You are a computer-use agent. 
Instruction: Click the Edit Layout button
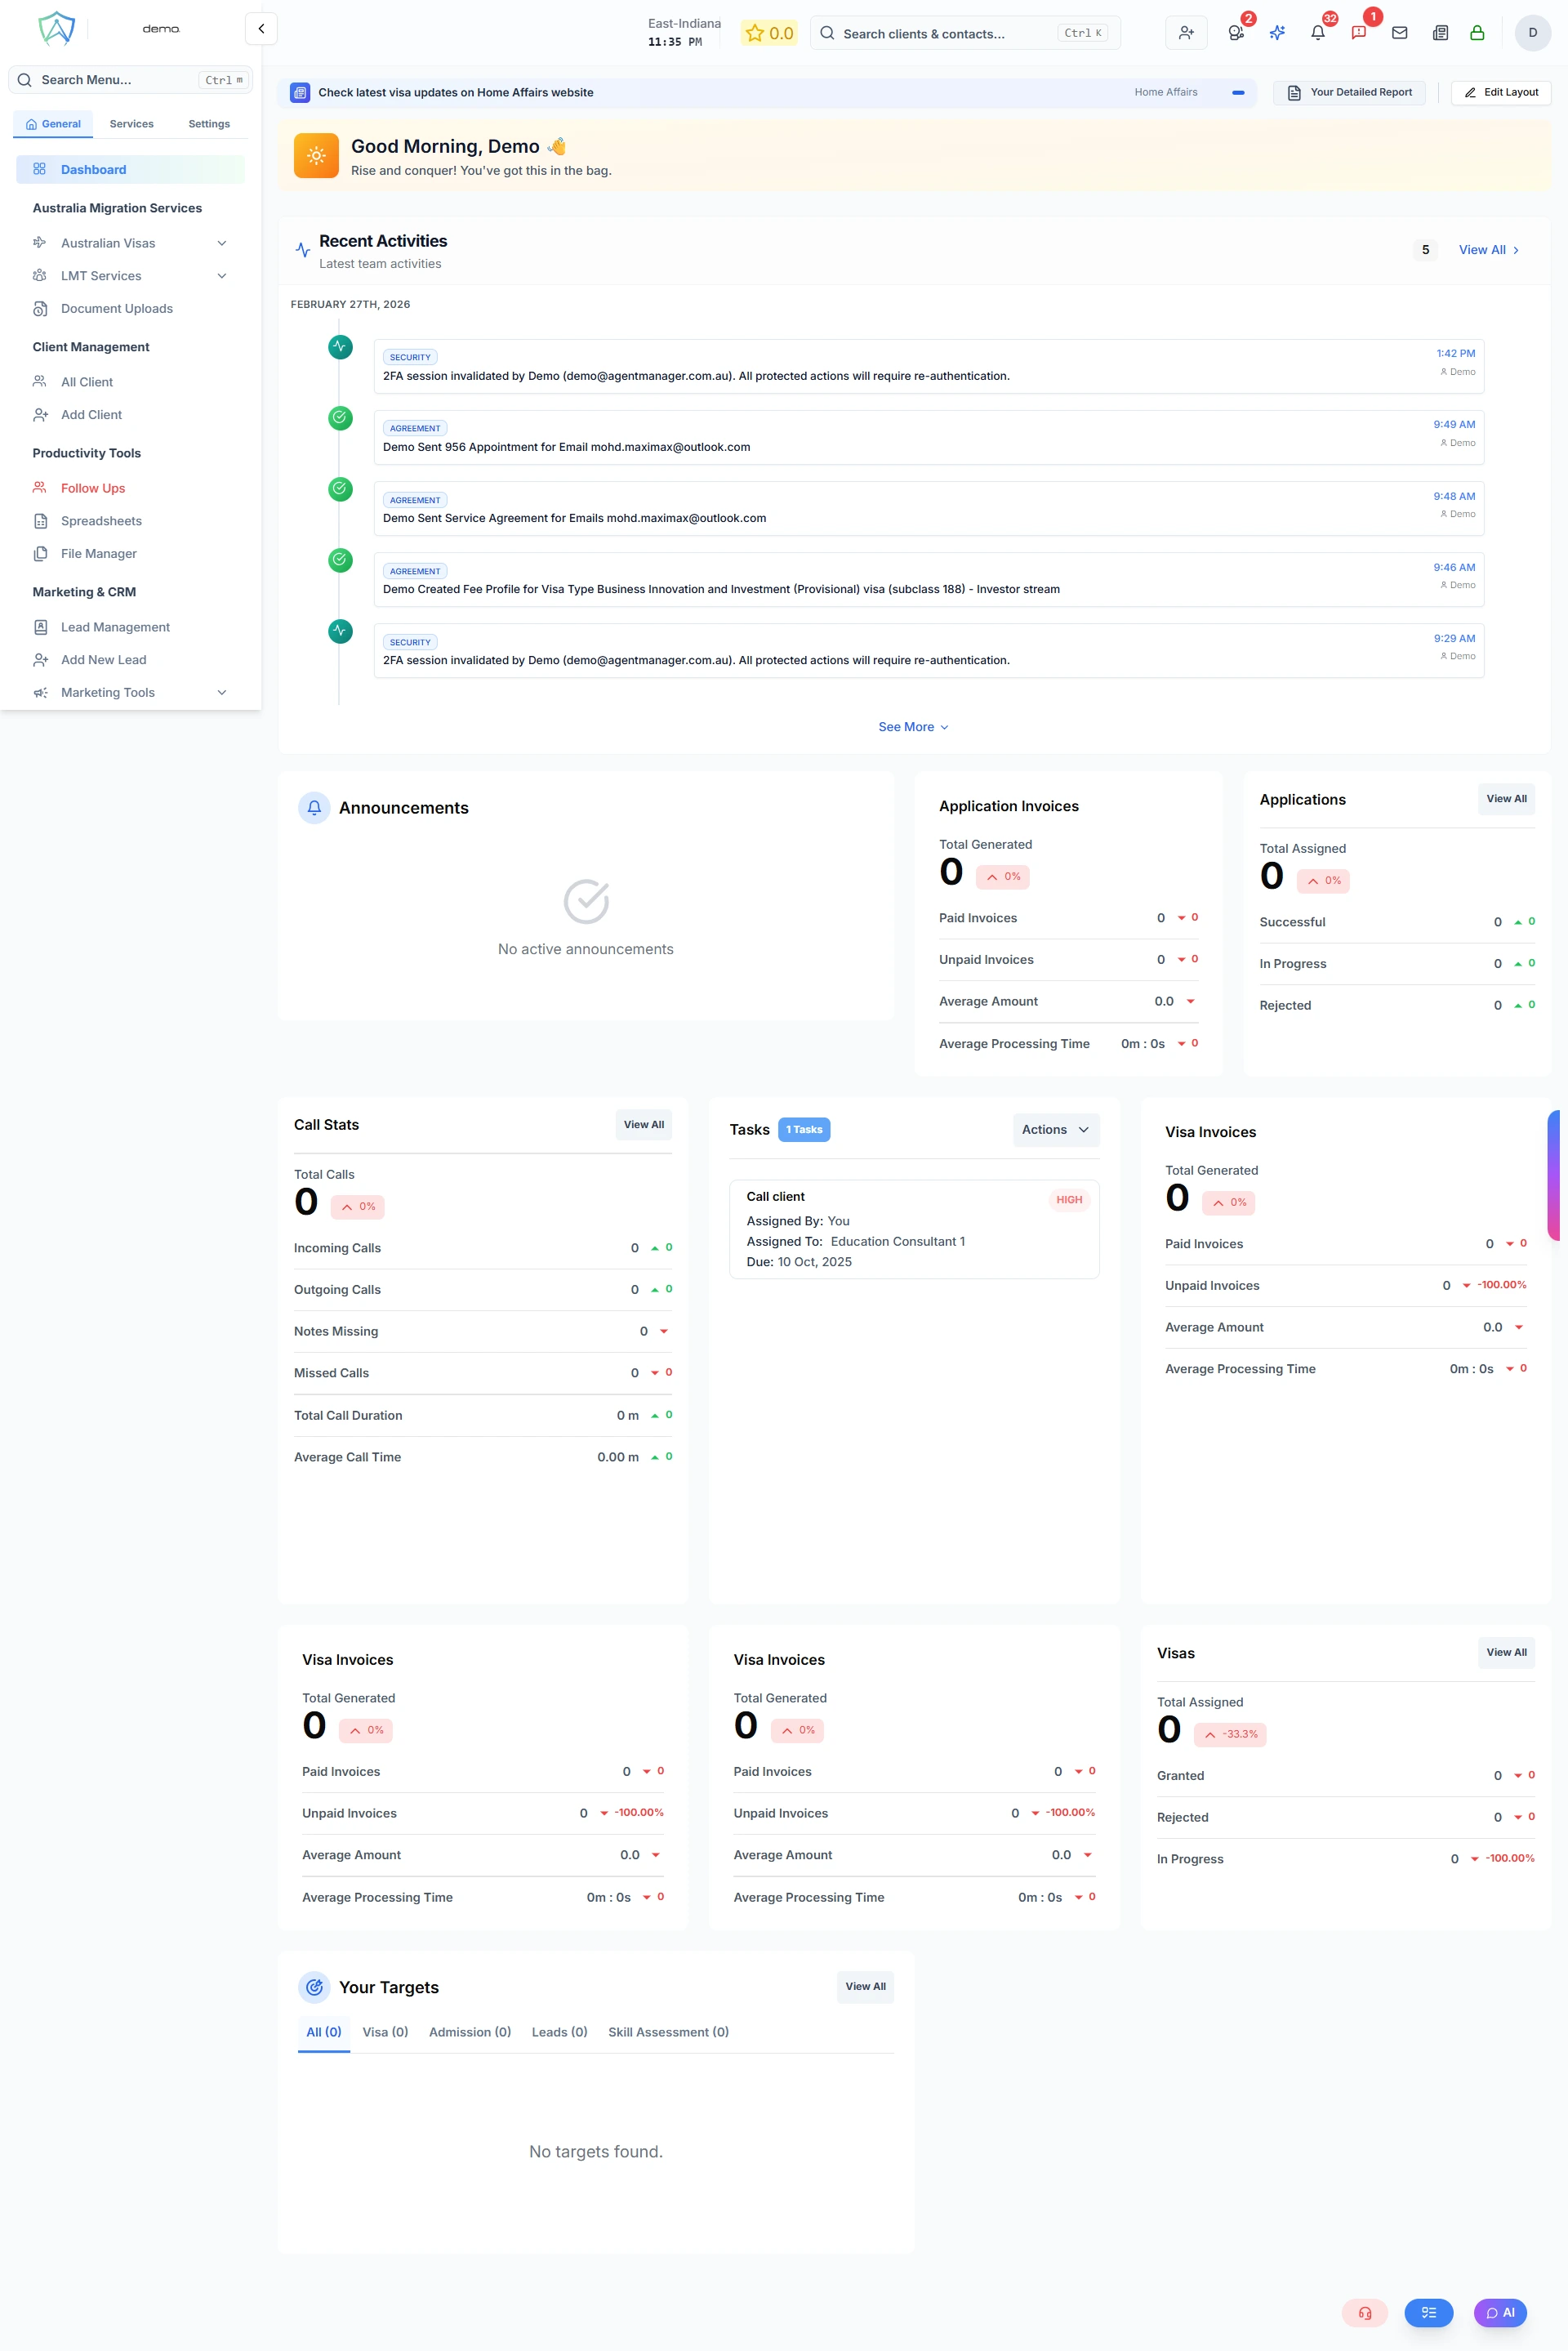1500,92
